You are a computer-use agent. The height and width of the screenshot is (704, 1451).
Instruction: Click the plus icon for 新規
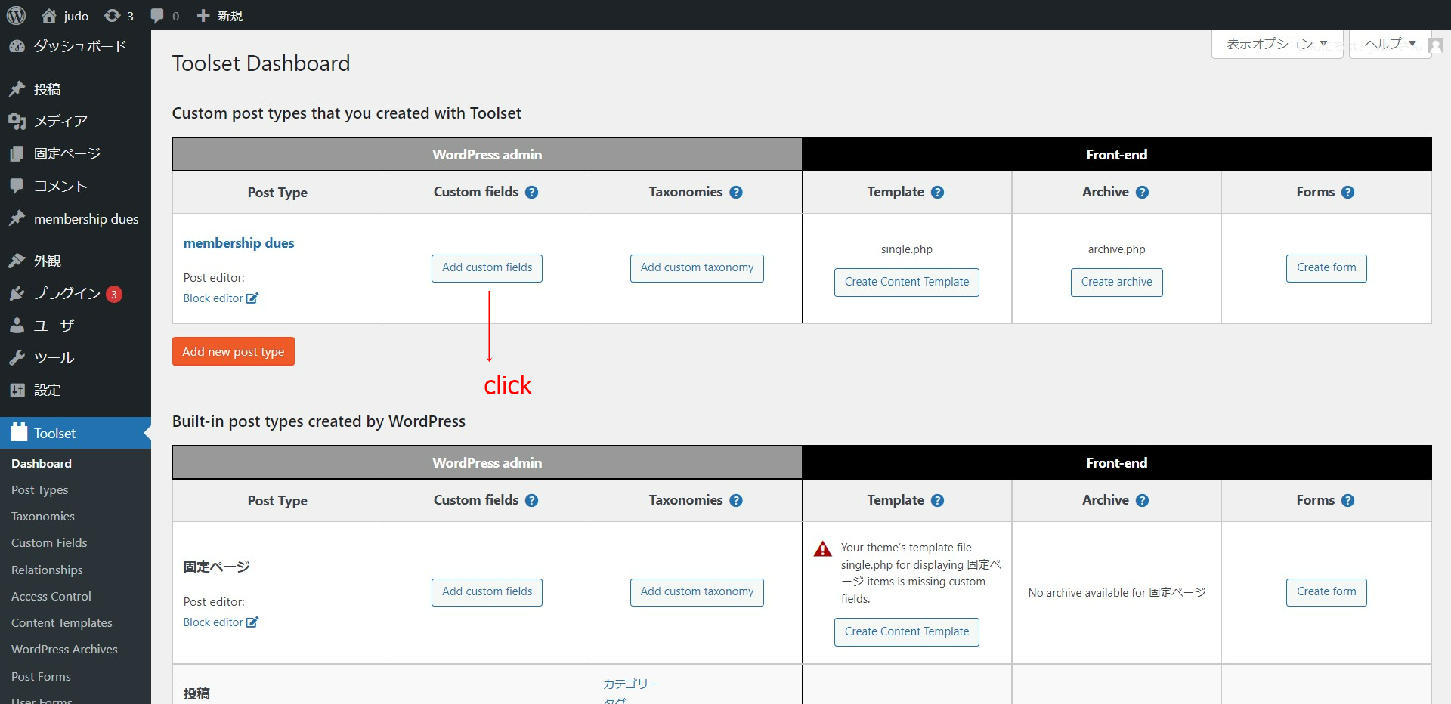[x=203, y=15]
